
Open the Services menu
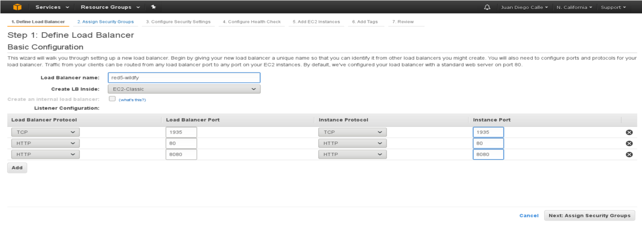point(52,7)
